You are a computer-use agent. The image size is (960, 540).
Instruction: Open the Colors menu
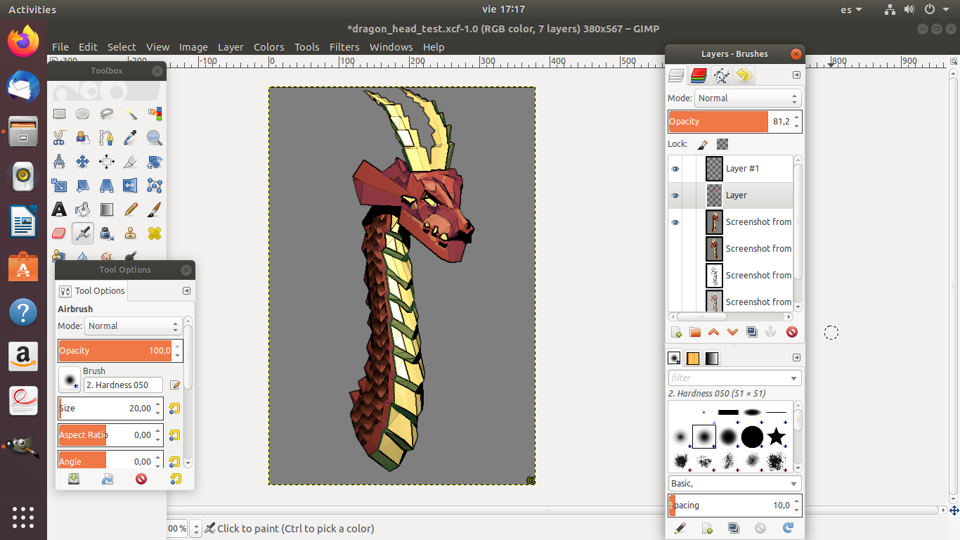pos(269,47)
